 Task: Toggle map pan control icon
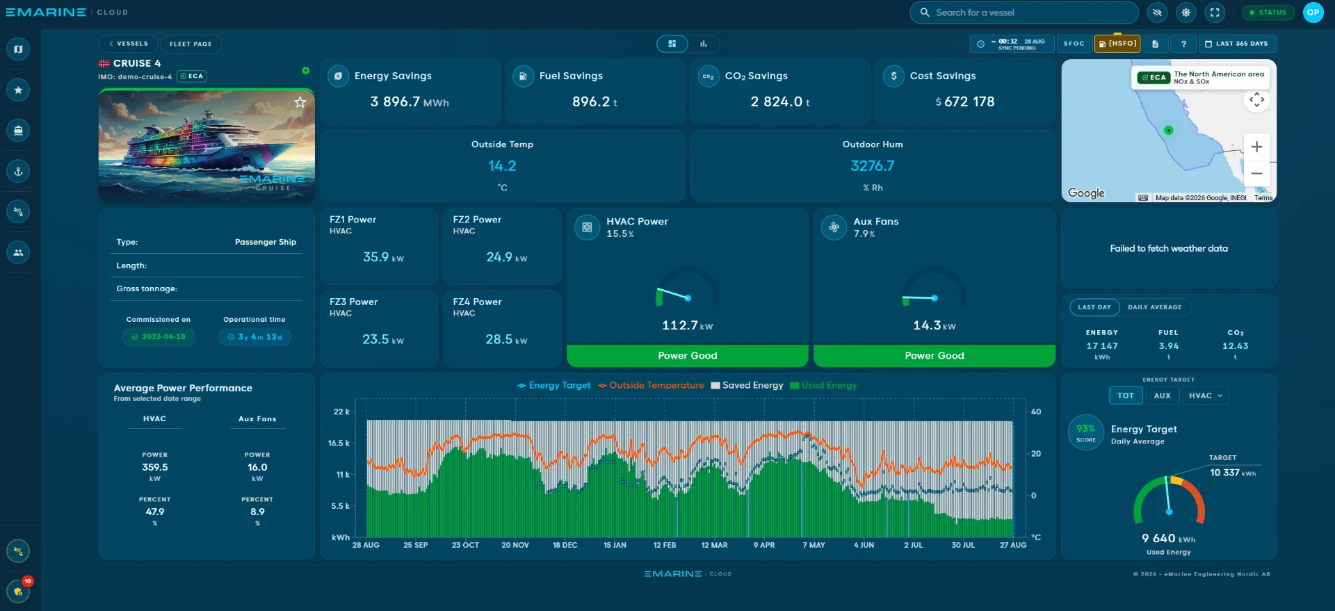[1256, 100]
